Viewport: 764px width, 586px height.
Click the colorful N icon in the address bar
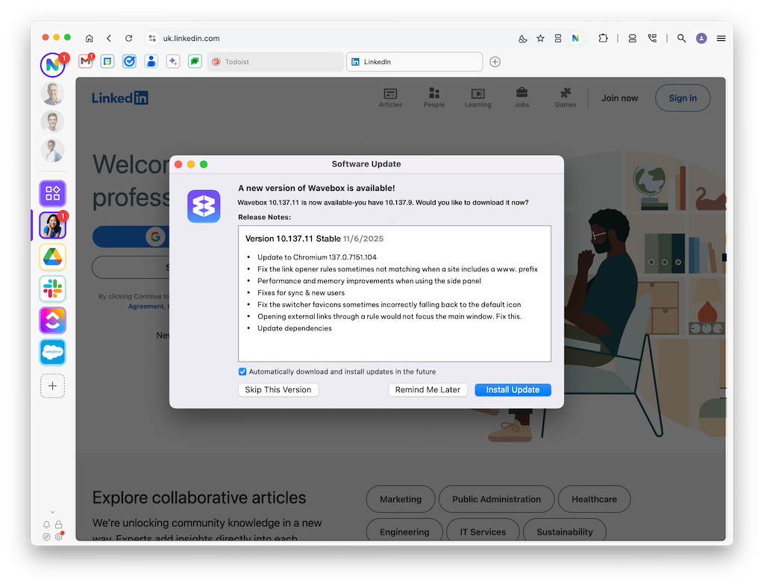[x=575, y=39]
